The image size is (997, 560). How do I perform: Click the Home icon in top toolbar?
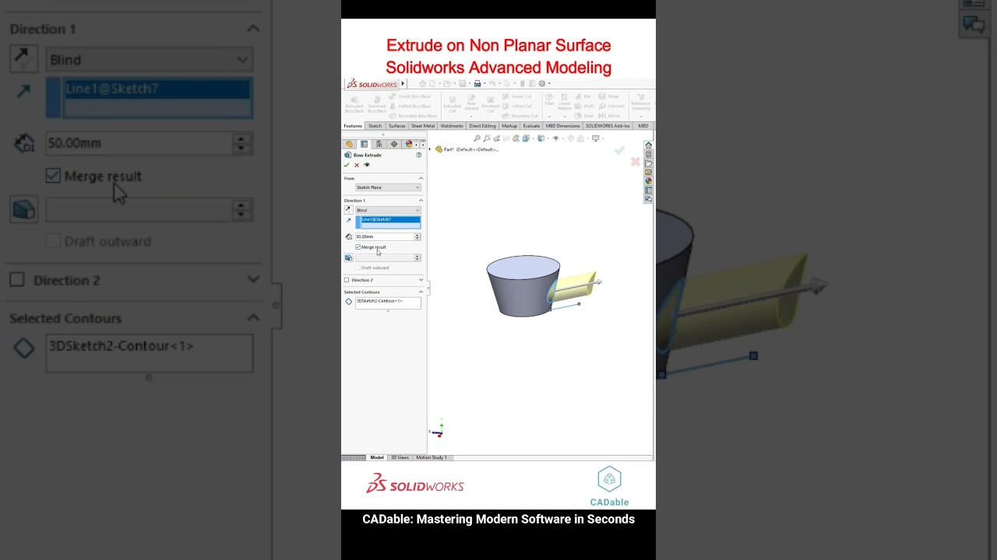(x=422, y=83)
